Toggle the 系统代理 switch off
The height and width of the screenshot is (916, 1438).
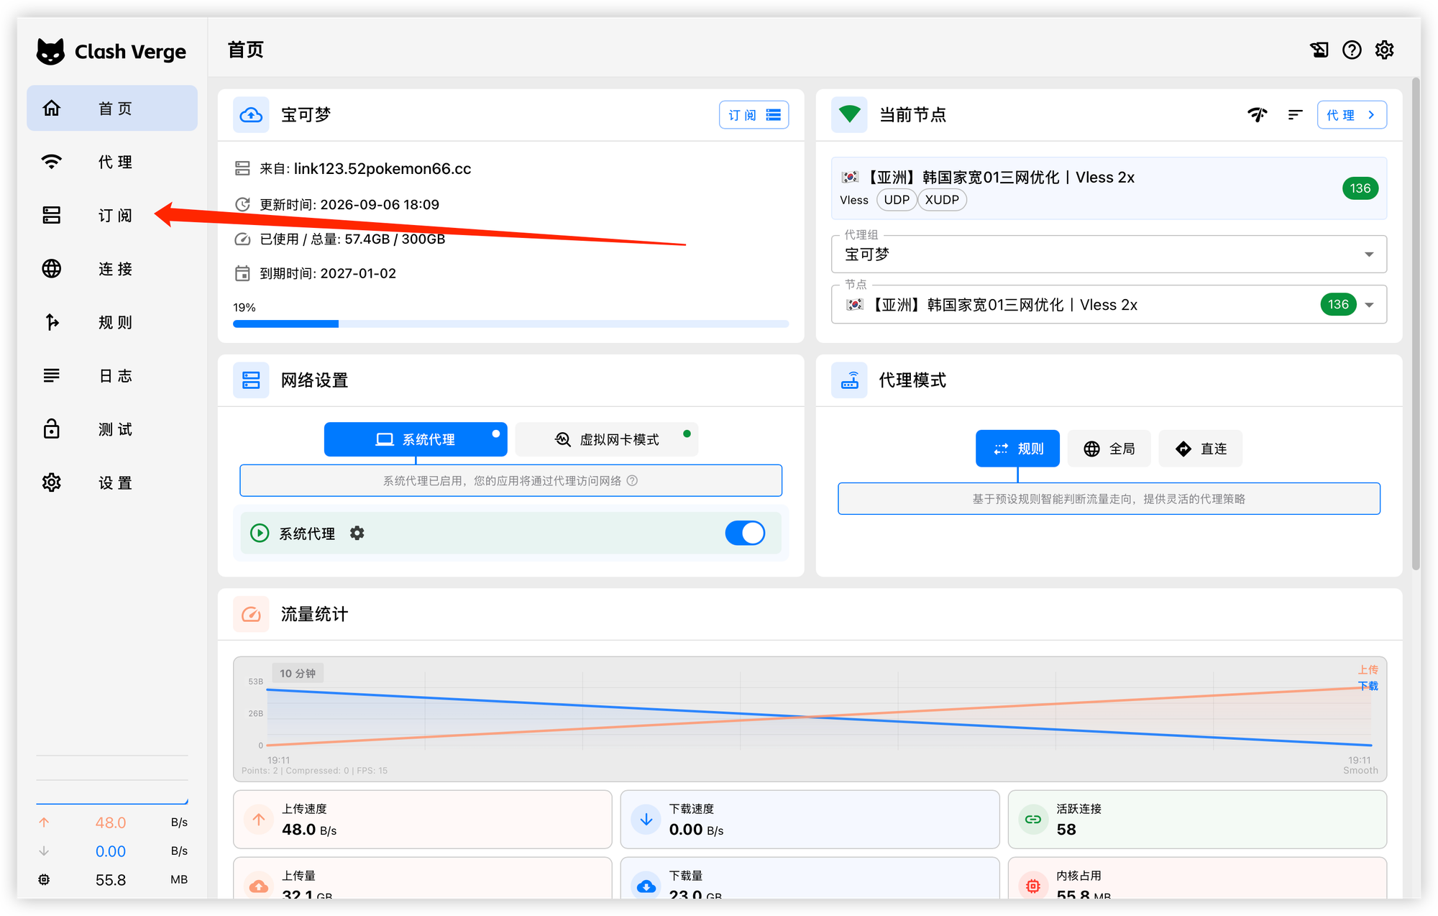click(x=745, y=533)
